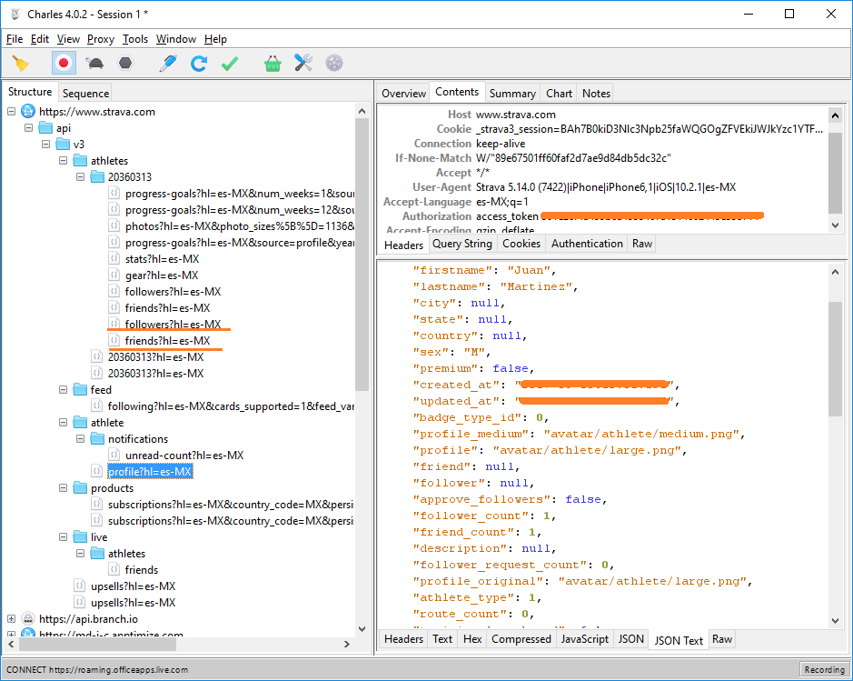853x681 pixels.
Task: Open the Proxy menu
Action: (x=101, y=39)
